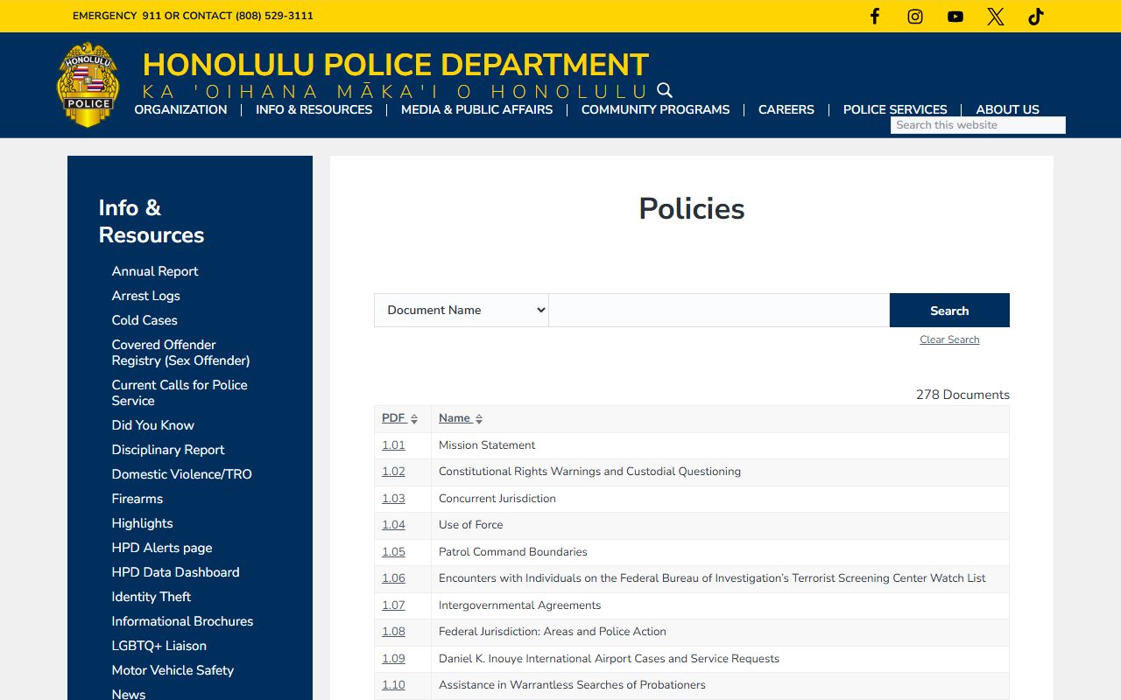This screenshot has width=1121, height=700.
Task: Open policy PDF 1.03
Action: click(x=393, y=499)
